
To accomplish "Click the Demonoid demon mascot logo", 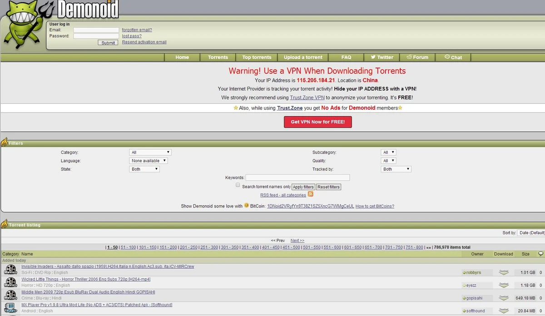I will (24, 25).
